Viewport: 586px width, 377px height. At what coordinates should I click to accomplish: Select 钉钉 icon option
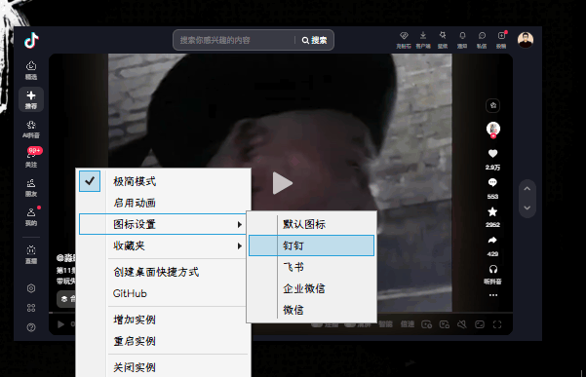pyautogui.click(x=311, y=245)
